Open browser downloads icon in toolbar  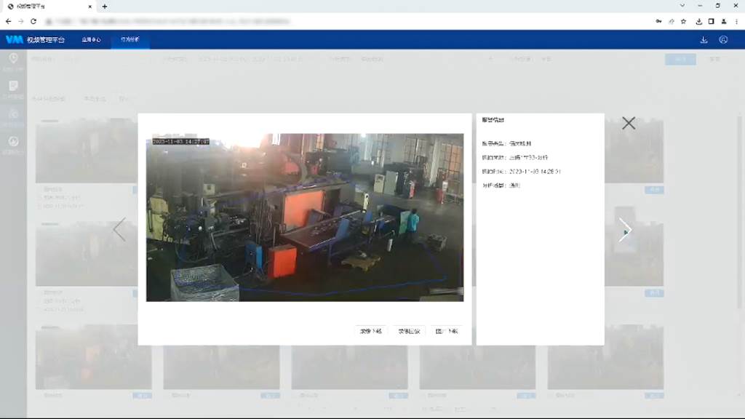[698, 21]
